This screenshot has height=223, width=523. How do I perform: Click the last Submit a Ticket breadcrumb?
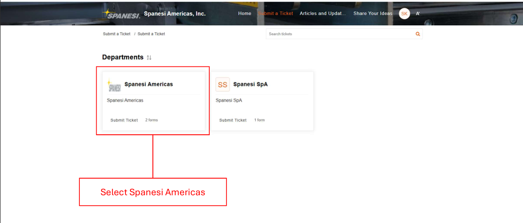(151, 34)
